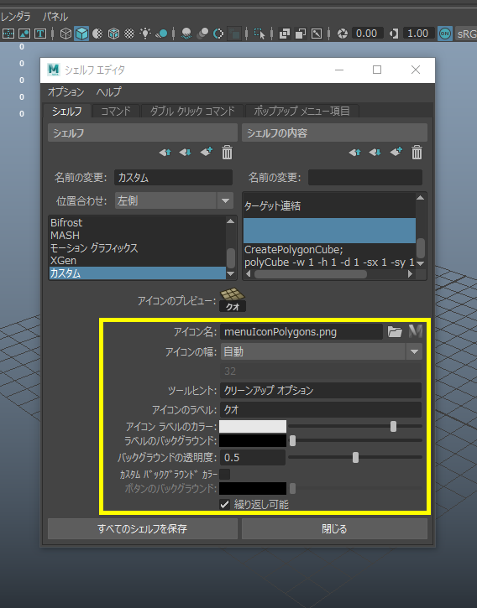Toggle smooth shaded cube in viewport toolbar

point(81,34)
